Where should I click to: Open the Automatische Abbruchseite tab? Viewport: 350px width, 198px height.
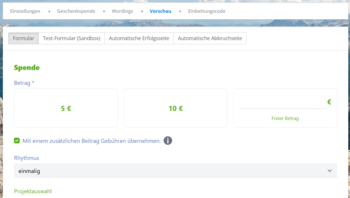pos(210,38)
